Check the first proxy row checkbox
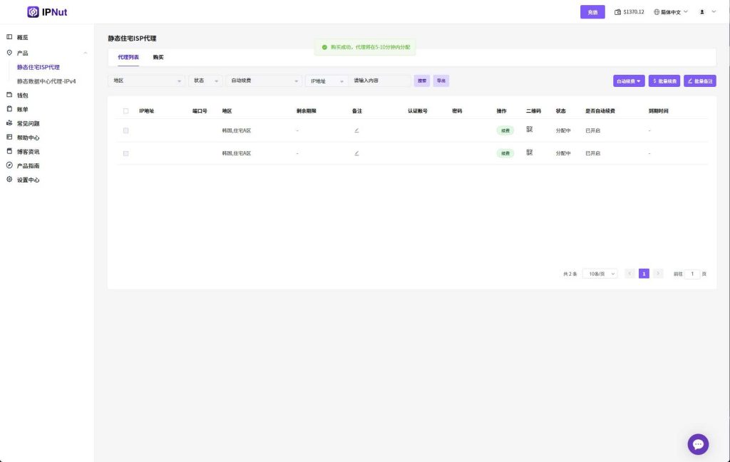Image resolution: width=730 pixels, height=462 pixels. tap(126, 130)
